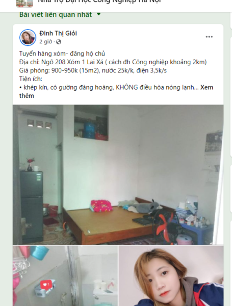Click the room price line 'Giá phòng'
This screenshot has height=306, width=232.
pos(93,70)
